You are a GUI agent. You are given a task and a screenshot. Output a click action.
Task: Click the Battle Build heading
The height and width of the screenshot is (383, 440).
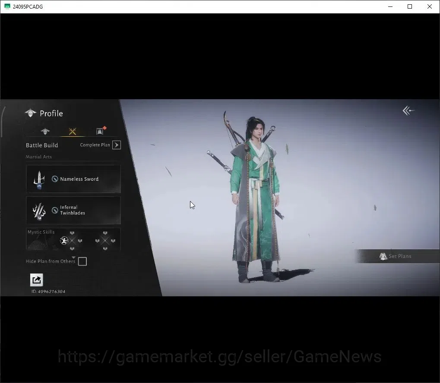(42, 145)
